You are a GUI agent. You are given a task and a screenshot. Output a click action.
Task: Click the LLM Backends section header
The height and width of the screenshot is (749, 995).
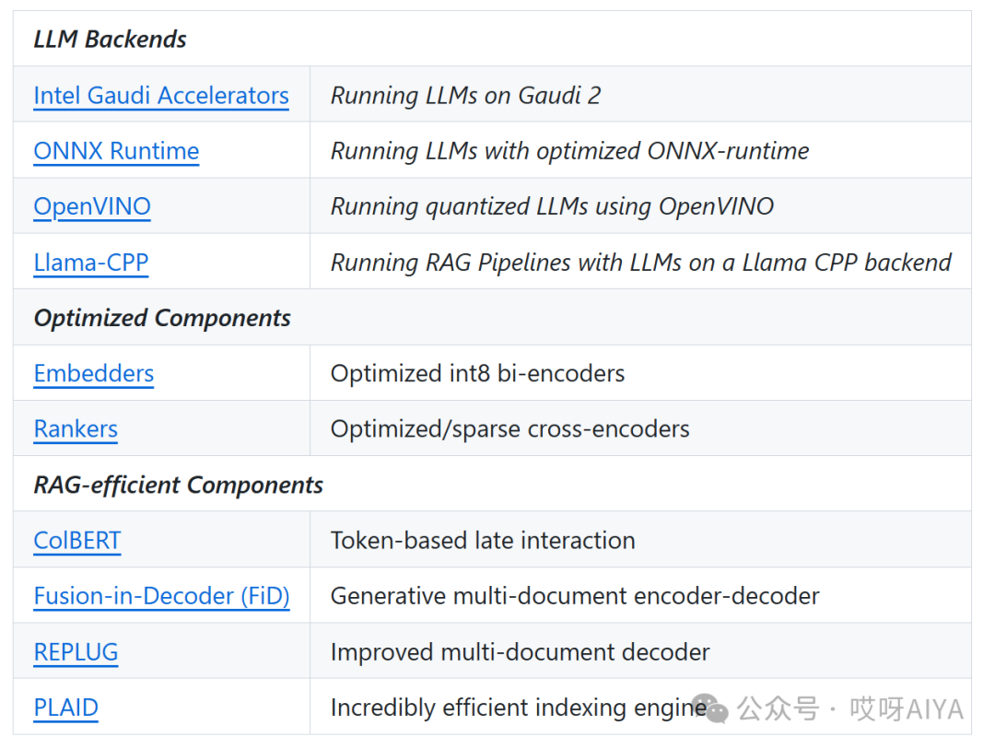[110, 40]
